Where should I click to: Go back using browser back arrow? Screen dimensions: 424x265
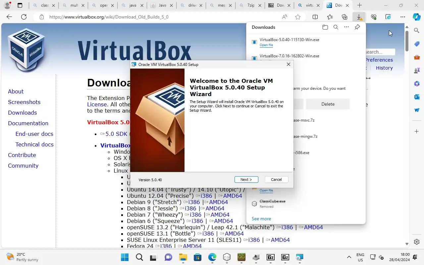(9, 17)
